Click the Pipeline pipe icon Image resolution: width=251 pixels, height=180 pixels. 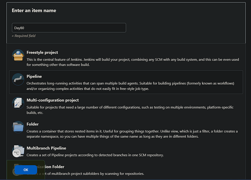coord(18,79)
